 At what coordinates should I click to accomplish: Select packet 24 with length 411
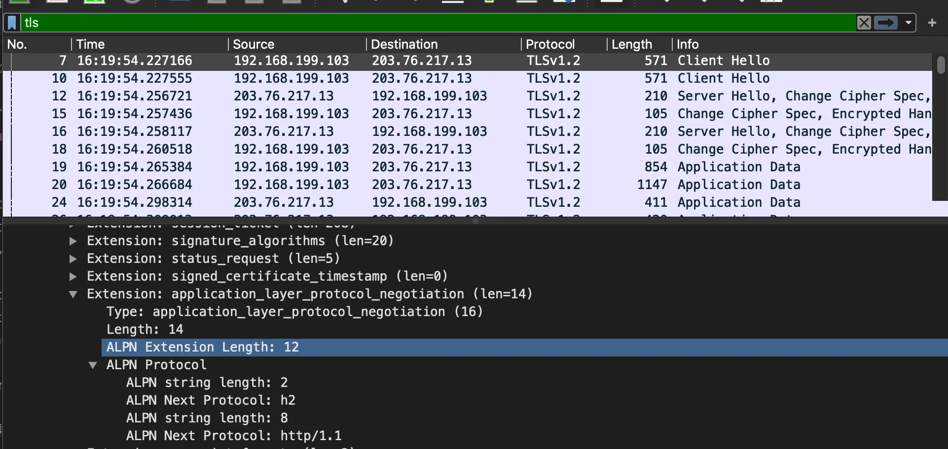pos(468,202)
